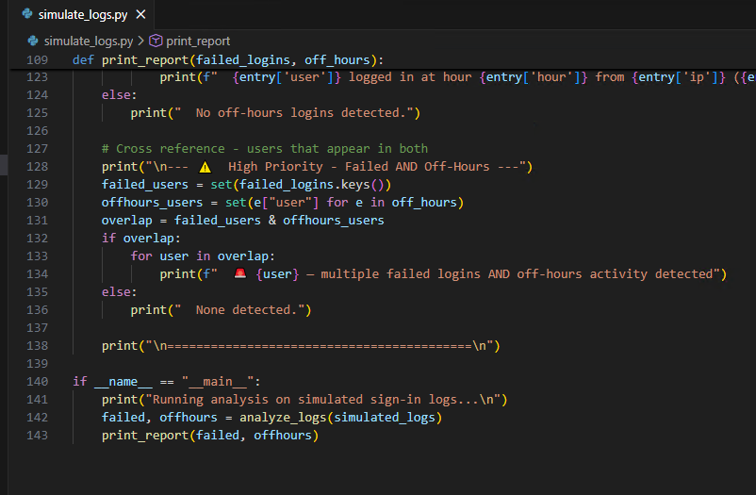Click analyze_logs call on line 142
This screenshot has height=495, width=756.
click(x=340, y=418)
